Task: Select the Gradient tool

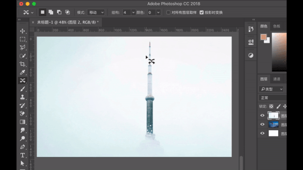Action: [22, 122]
